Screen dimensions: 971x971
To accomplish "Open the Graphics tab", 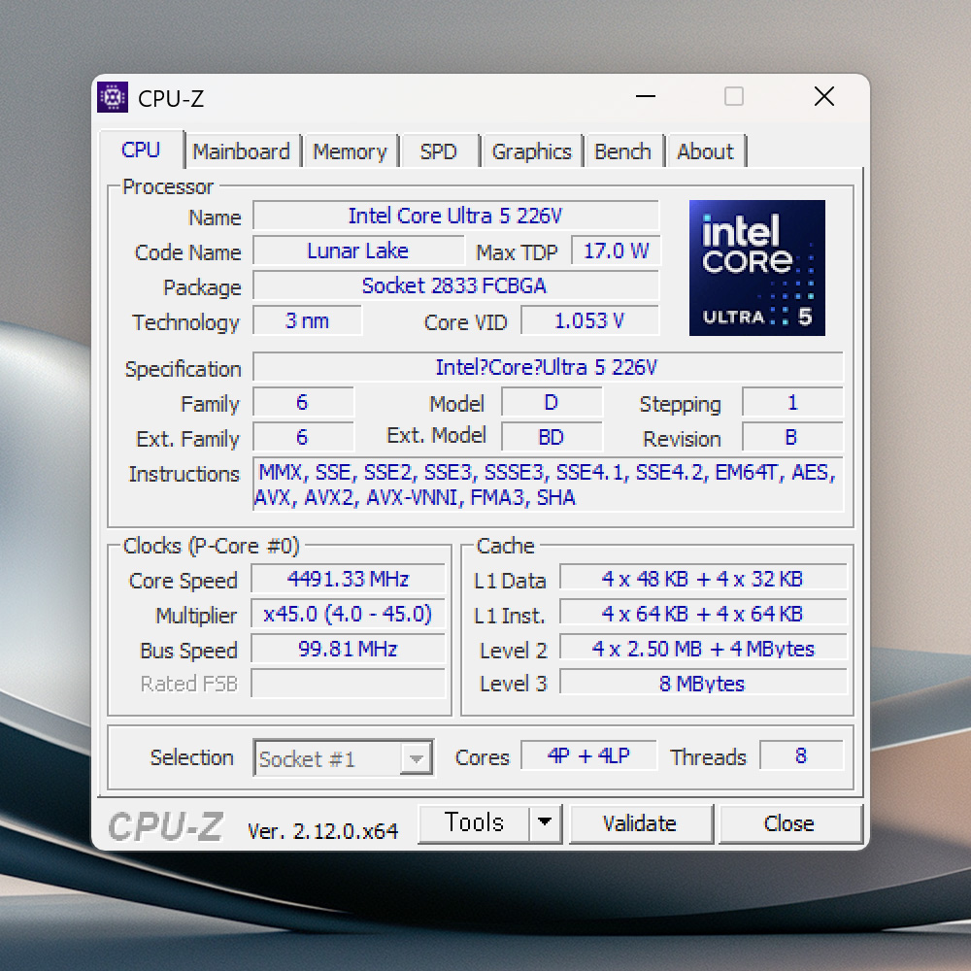I will (x=532, y=151).
